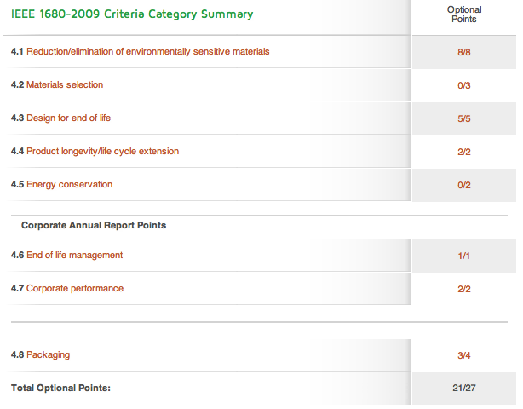Click the 2/2 score for Product longevity
The image size is (523, 409).
(x=464, y=152)
